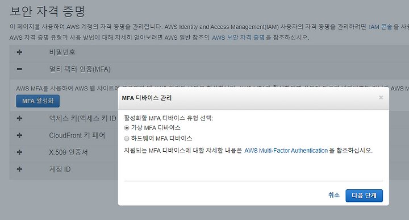Screen dimensions: 409x220
Task: Open the AWS 보안 자격 증명 link
Action: click(238, 38)
